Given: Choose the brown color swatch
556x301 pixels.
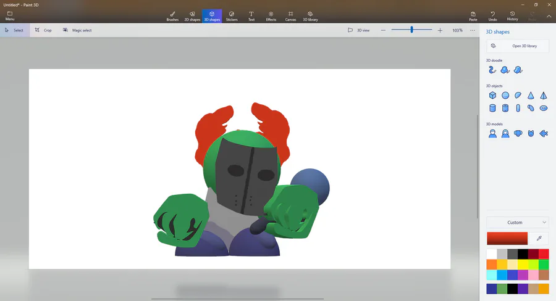Looking at the screenshot, I should [x=544, y=275].
